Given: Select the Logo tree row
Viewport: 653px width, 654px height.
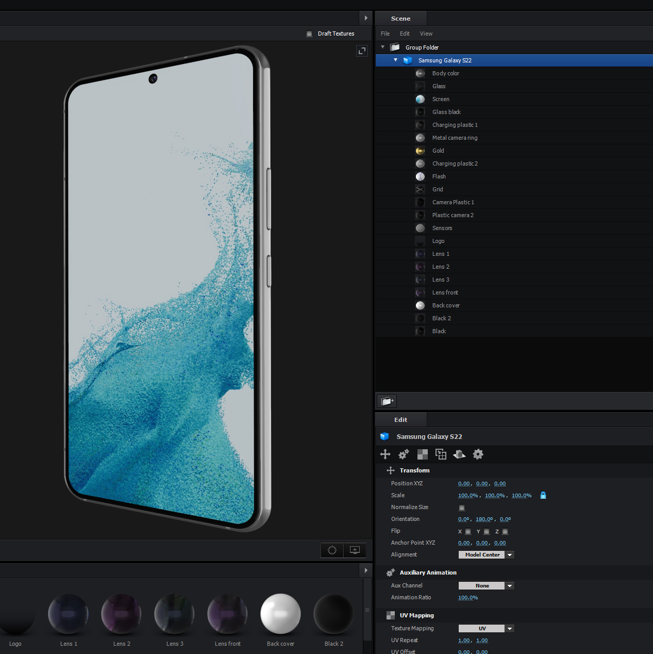Looking at the screenshot, I should pos(514,241).
